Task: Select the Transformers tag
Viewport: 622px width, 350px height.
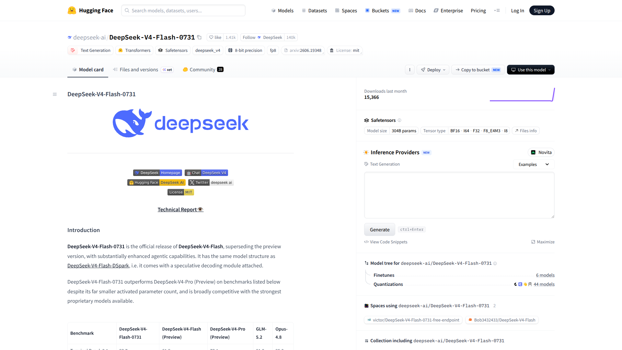Action: (x=134, y=50)
